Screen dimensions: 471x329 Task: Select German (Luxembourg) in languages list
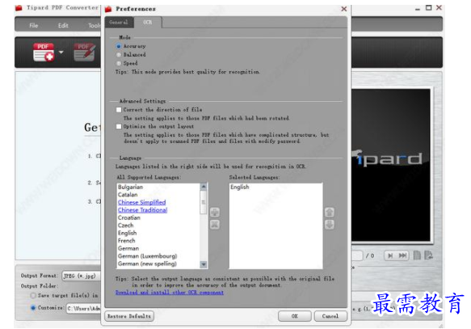[147, 256]
